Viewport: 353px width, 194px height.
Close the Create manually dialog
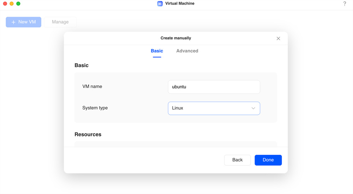[278, 39]
